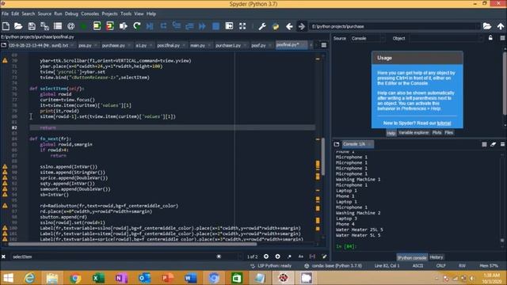Switch to the main.py editor tab
The image size is (507, 285).
[x=197, y=46]
